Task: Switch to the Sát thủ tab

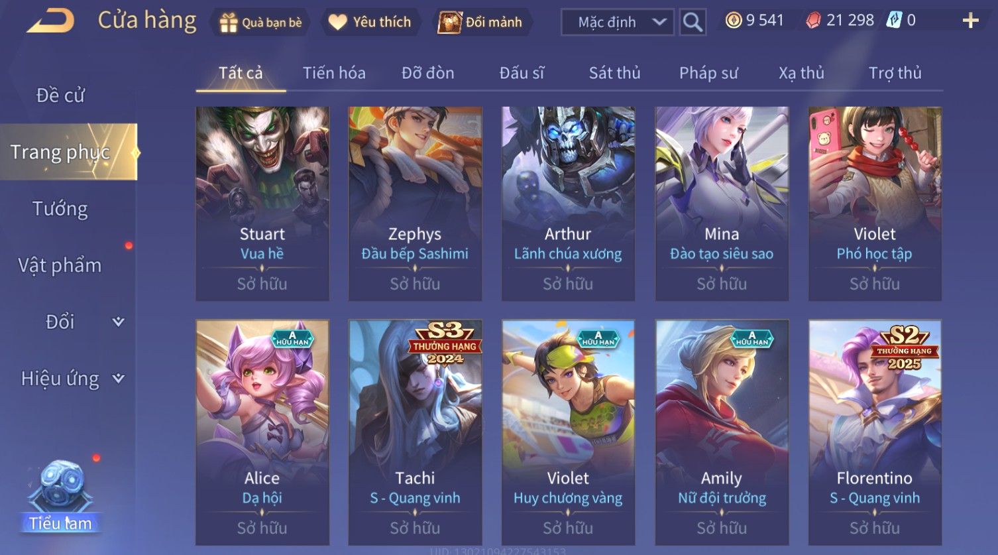Action: [x=614, y=73]
